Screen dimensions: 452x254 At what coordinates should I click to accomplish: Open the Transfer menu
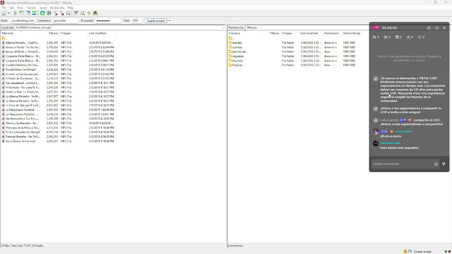click(31, 8)
